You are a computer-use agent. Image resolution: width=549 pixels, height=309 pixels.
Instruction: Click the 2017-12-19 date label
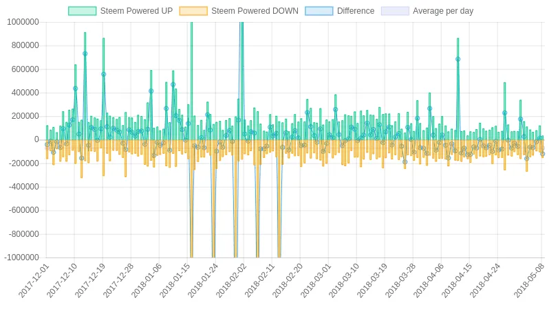pyautogui.click(x=90, y=281)
